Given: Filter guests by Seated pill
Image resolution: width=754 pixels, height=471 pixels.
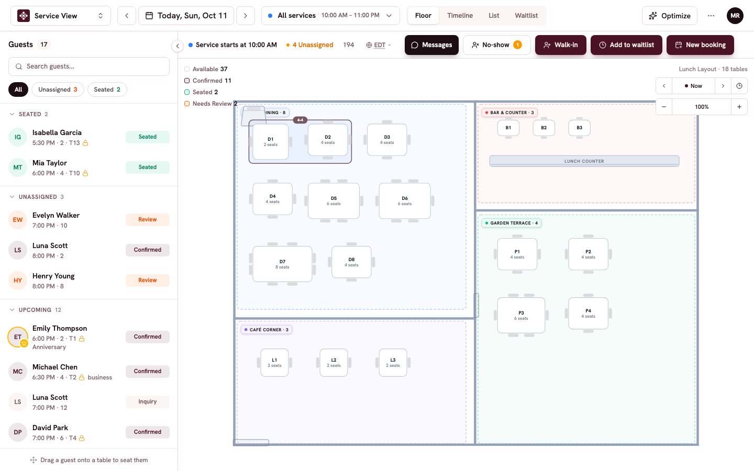Looking at the screenshot, I should click(107, 89).
